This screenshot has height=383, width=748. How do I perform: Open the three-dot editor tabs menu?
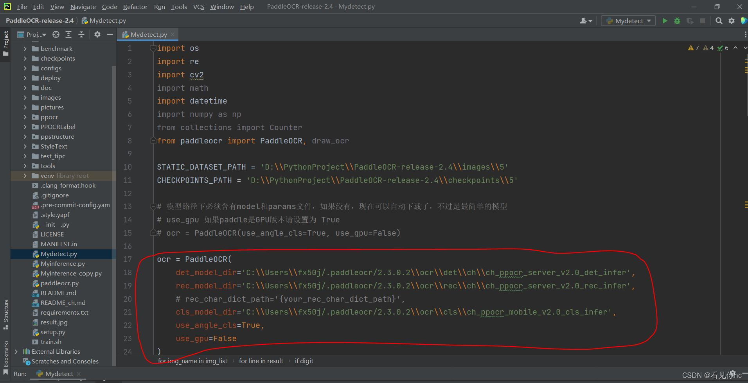click(x=745, y=34)
